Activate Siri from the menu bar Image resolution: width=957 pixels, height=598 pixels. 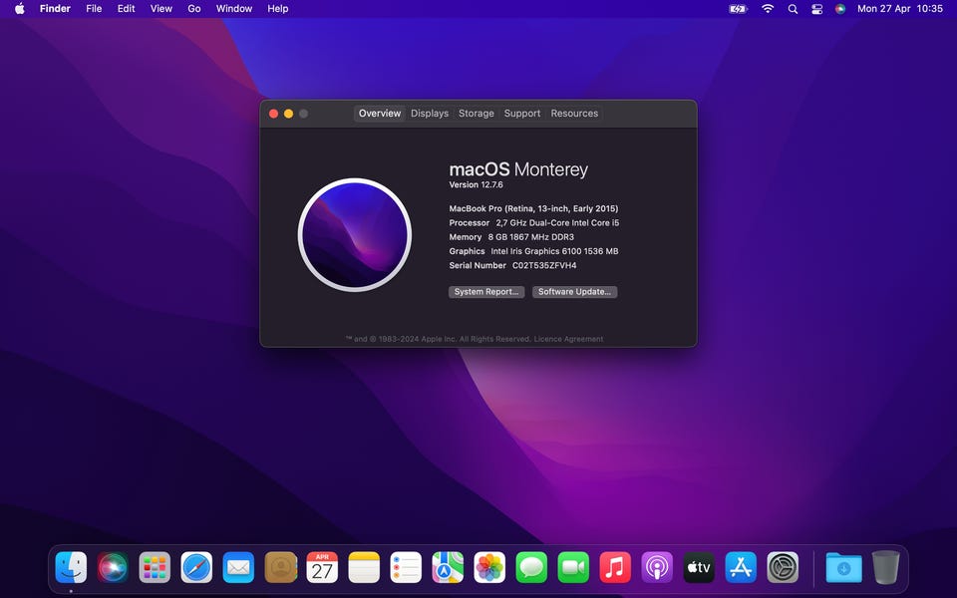840,9
